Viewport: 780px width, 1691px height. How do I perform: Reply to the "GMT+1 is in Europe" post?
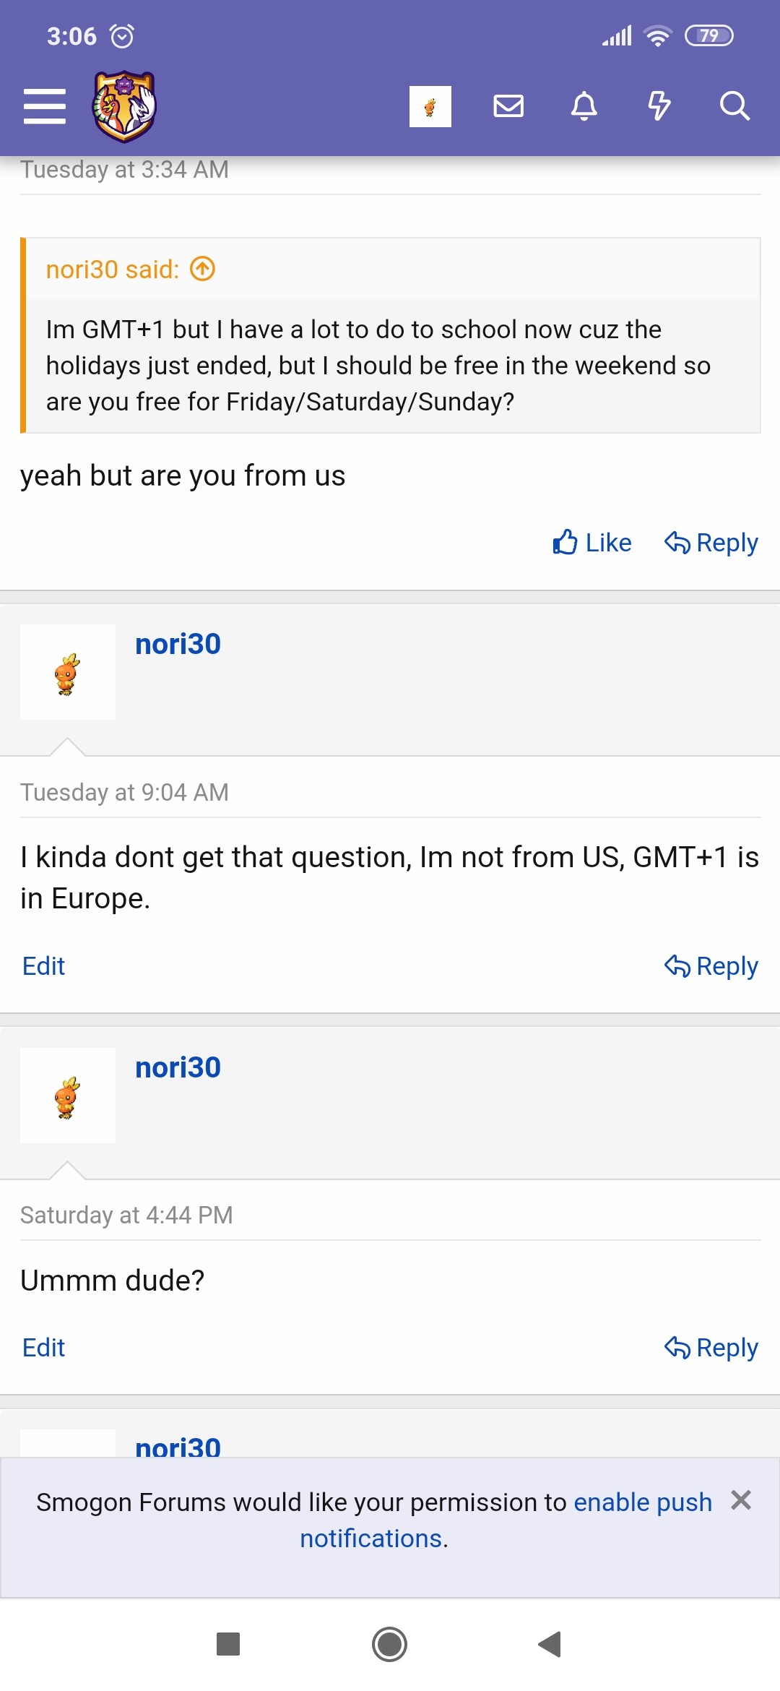[711, 966]
